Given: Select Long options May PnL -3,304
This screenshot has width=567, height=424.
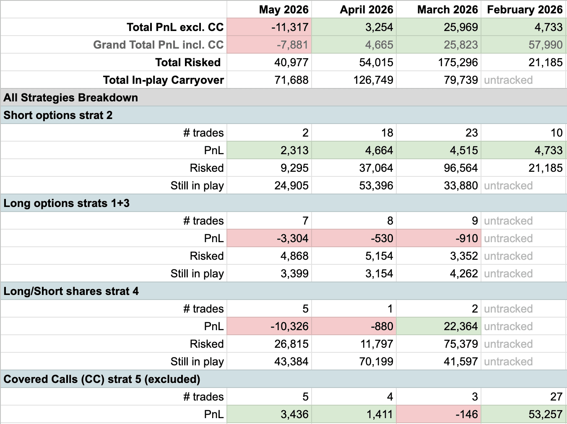Looking at the screenshot, I should click(269, 238).
